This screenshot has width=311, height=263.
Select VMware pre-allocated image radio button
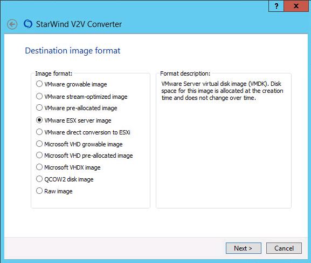coord(77,108)
